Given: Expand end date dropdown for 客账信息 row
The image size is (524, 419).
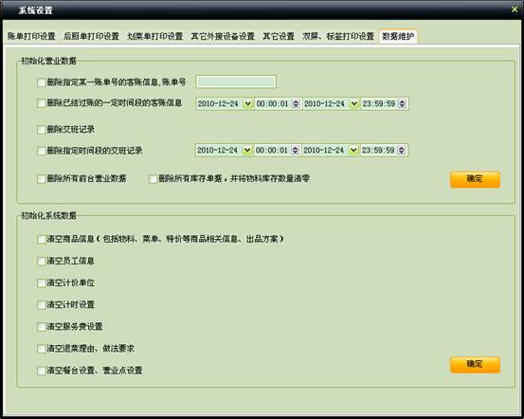Looking at the screenshot, I should point(353,103).
